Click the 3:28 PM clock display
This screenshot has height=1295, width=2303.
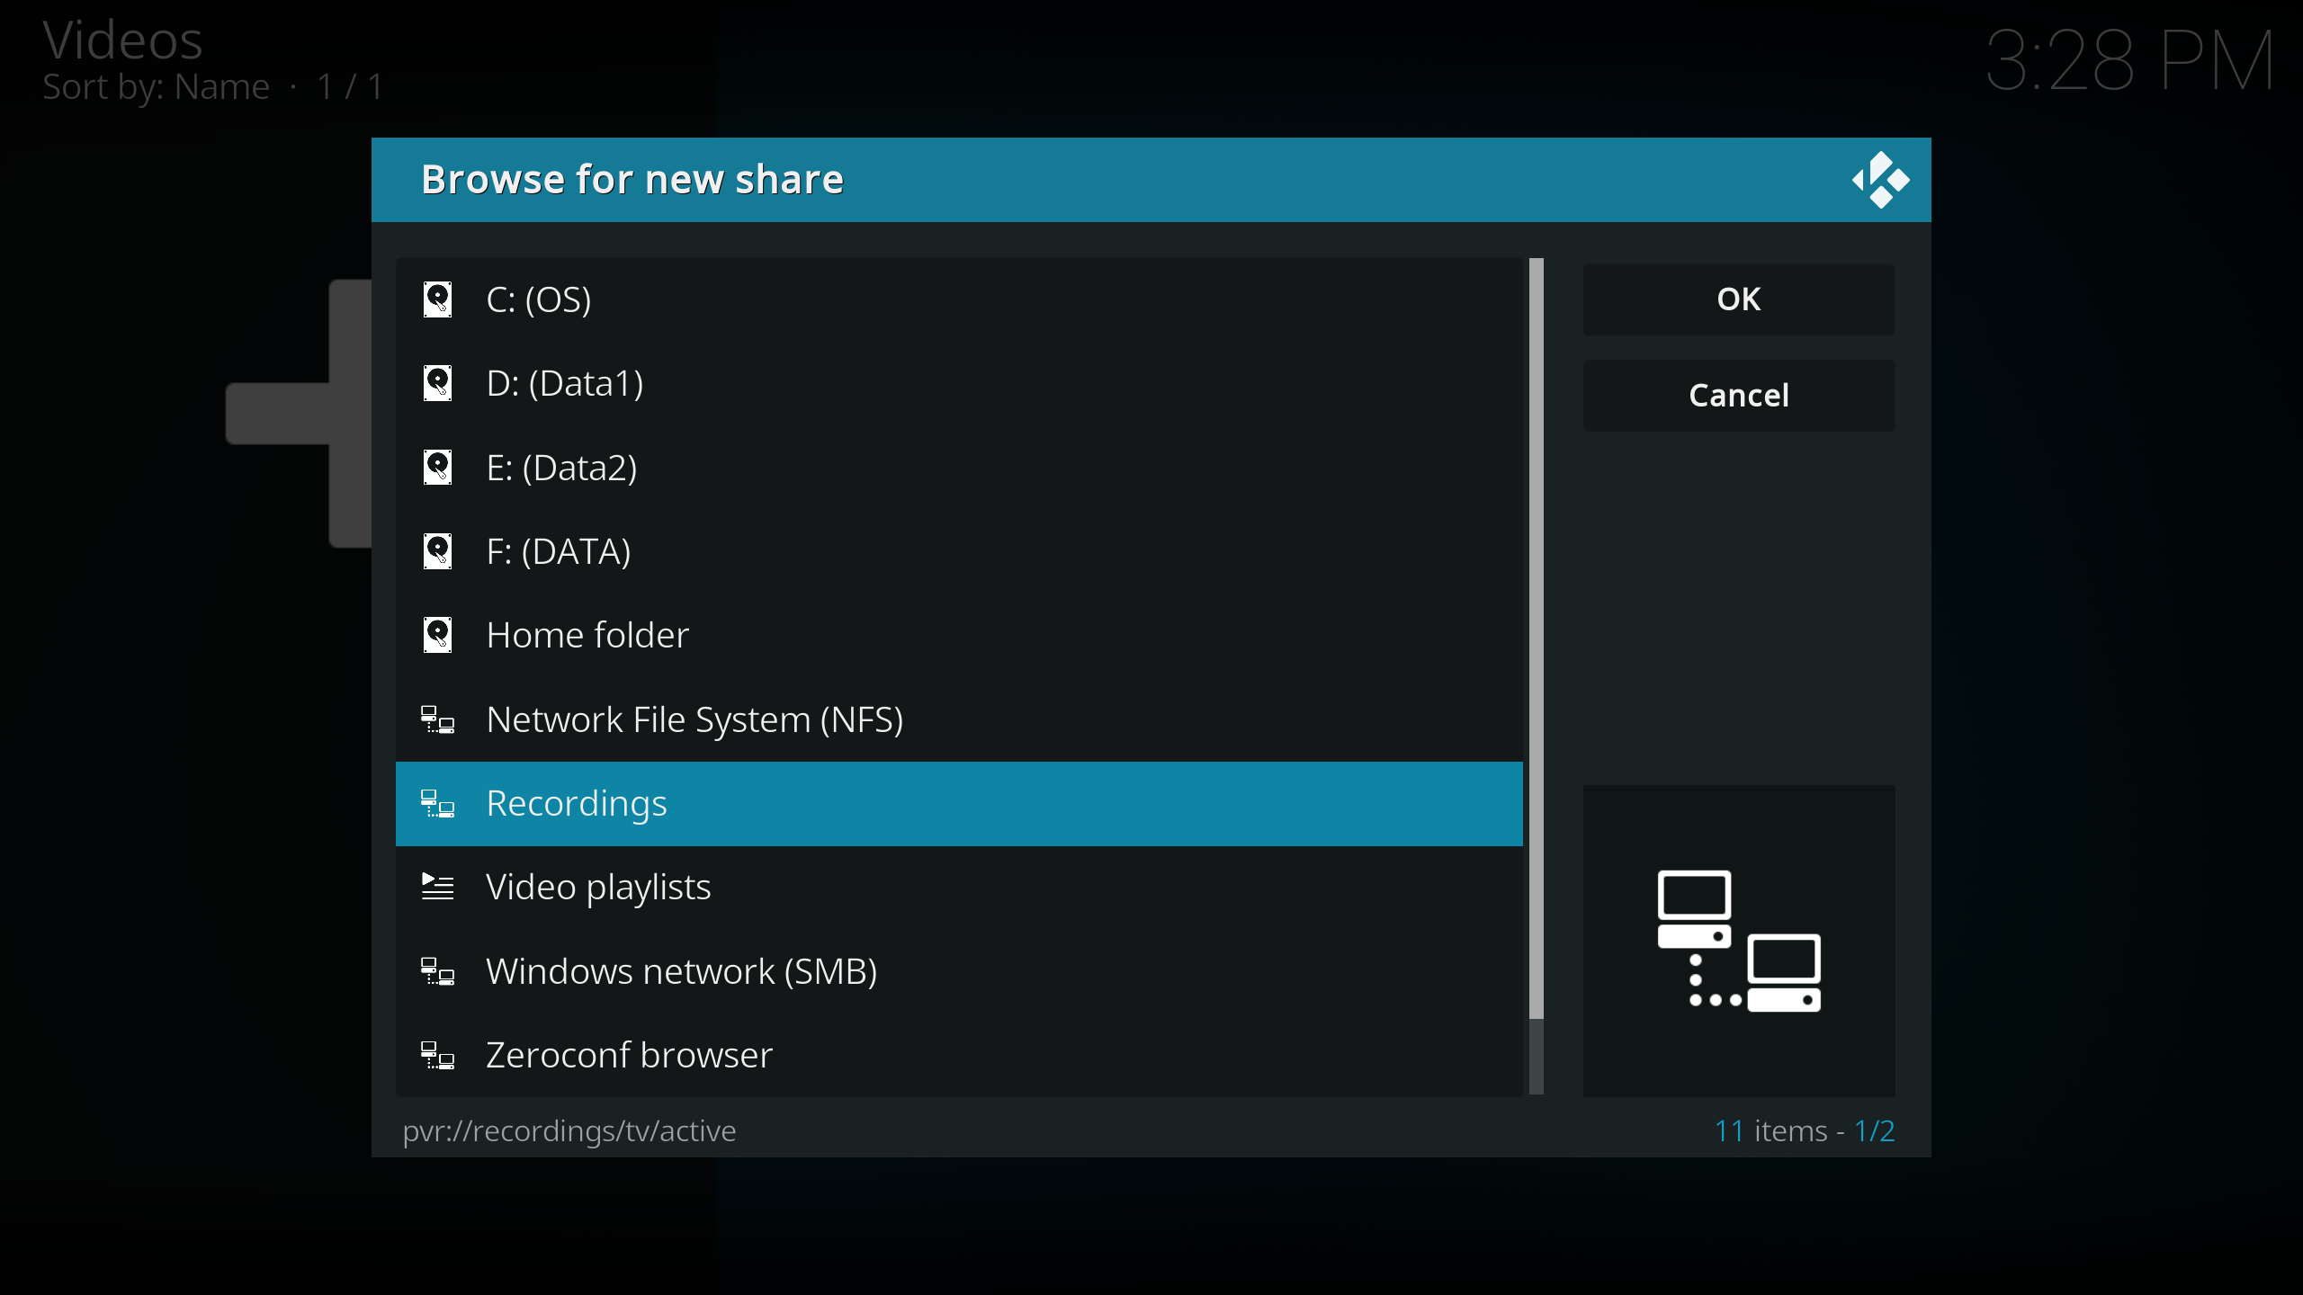[2129, 60]
